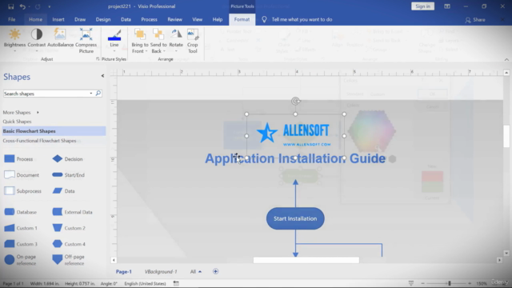Open Cross-Functional Flowchart Shapes stencil
The width and height of the screenshot is (512, 288).
point(39,141)
